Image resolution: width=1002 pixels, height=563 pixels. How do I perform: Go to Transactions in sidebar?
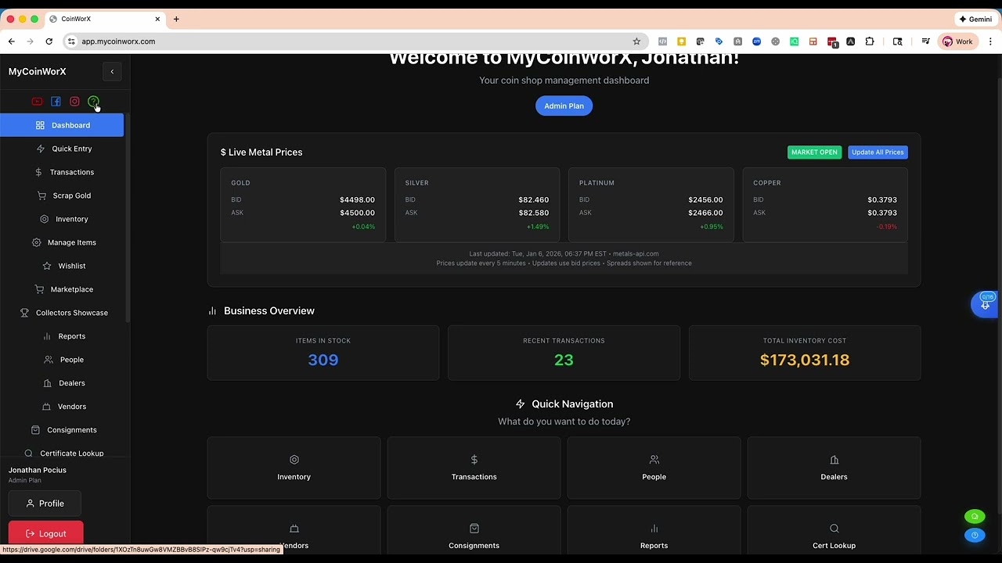click(62, 172)
